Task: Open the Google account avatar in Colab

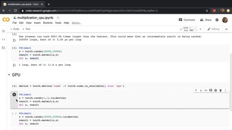Action: pyautogui.click(x=225, y=20)
